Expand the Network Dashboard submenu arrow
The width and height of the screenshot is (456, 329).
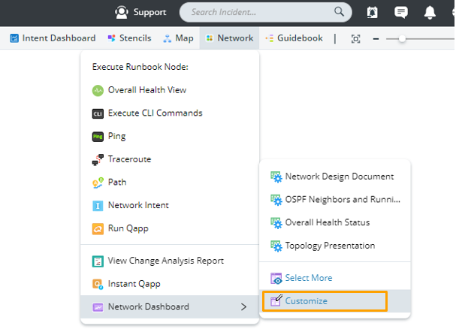tap(243, 306)
